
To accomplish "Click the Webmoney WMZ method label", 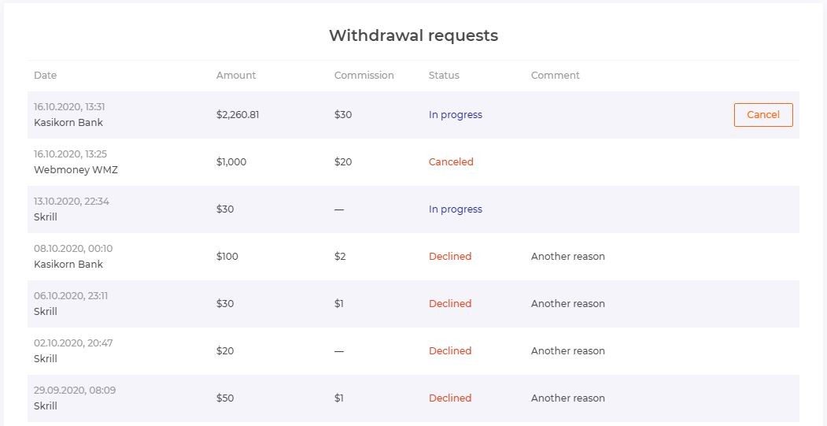I will [76, 170].
